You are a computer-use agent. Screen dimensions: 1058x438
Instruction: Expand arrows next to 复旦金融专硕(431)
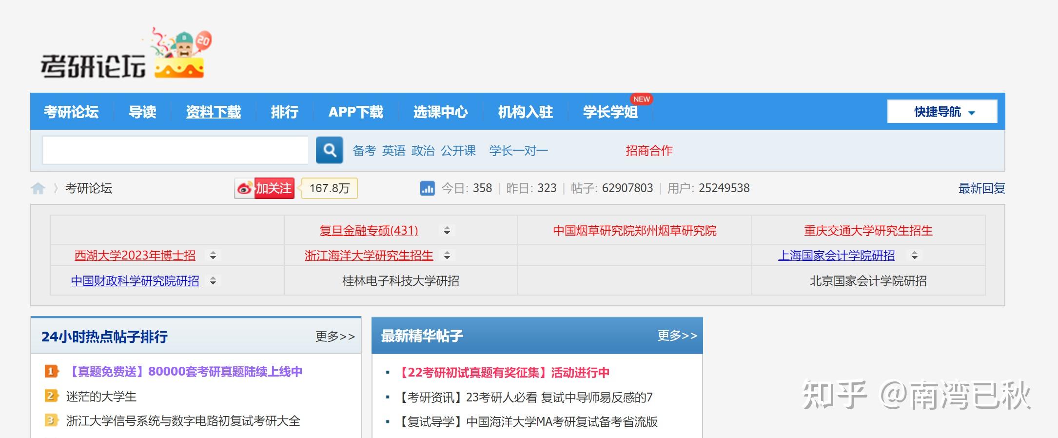pyautogui.click(x=447, y=230)
